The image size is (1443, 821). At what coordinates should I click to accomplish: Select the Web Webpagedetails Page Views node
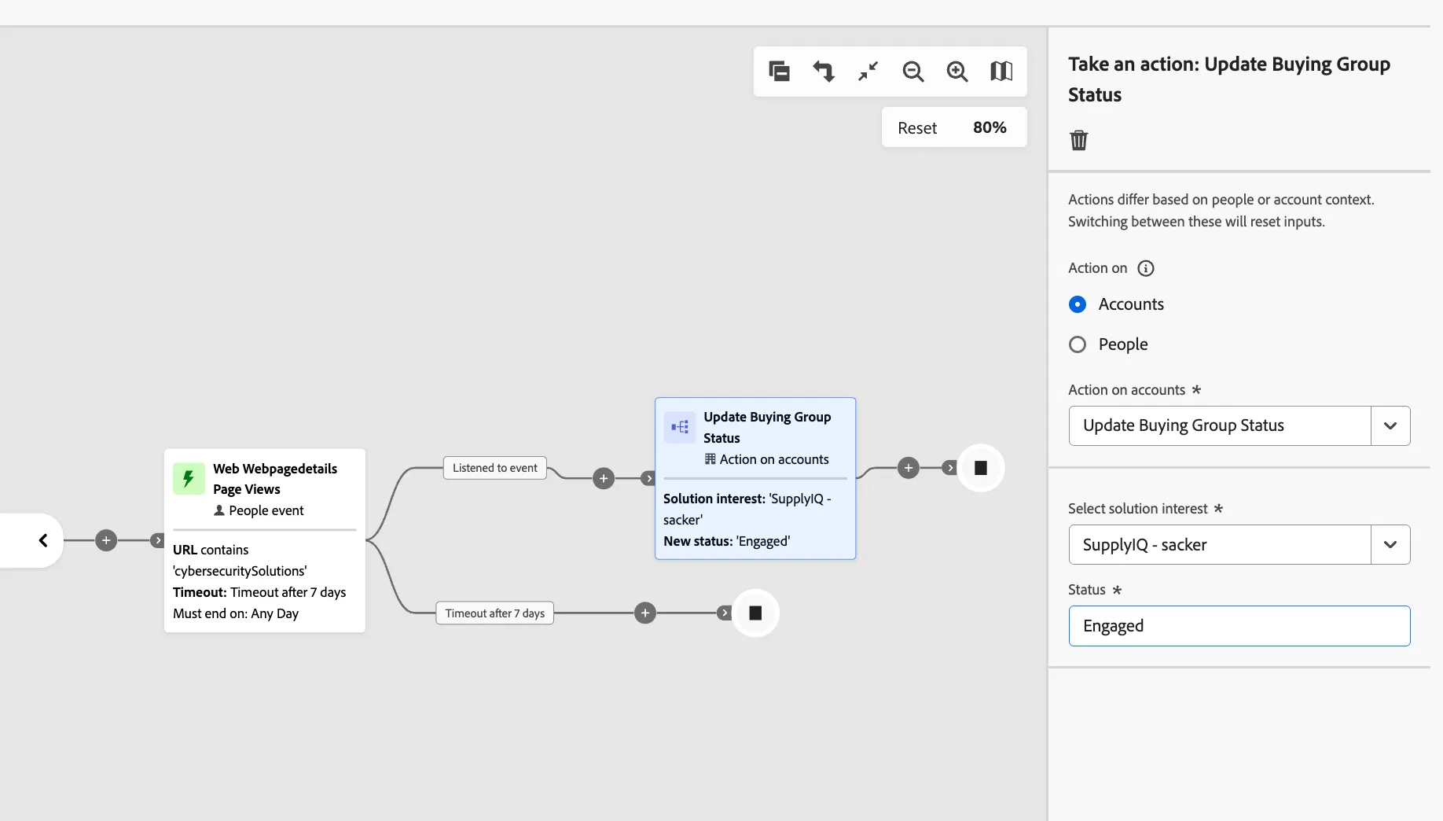pos(265,540)
